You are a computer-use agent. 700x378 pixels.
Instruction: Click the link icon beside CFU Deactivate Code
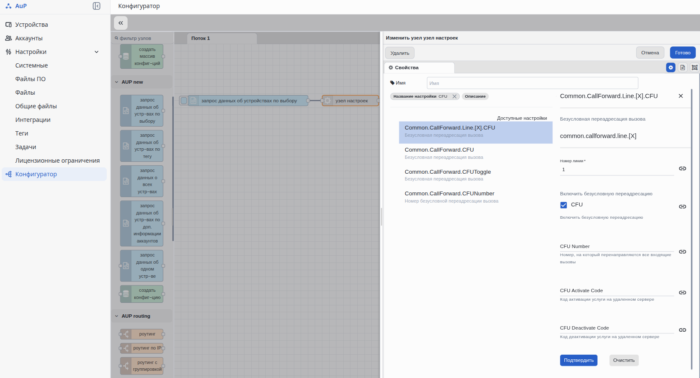[683, 330]
